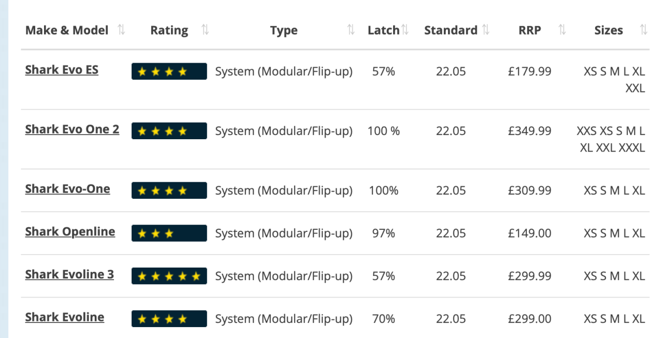The height and width of the screenshot is (338, 663).
Task: Click the Shark Openline three-star rating
Action: click(169, 233)
